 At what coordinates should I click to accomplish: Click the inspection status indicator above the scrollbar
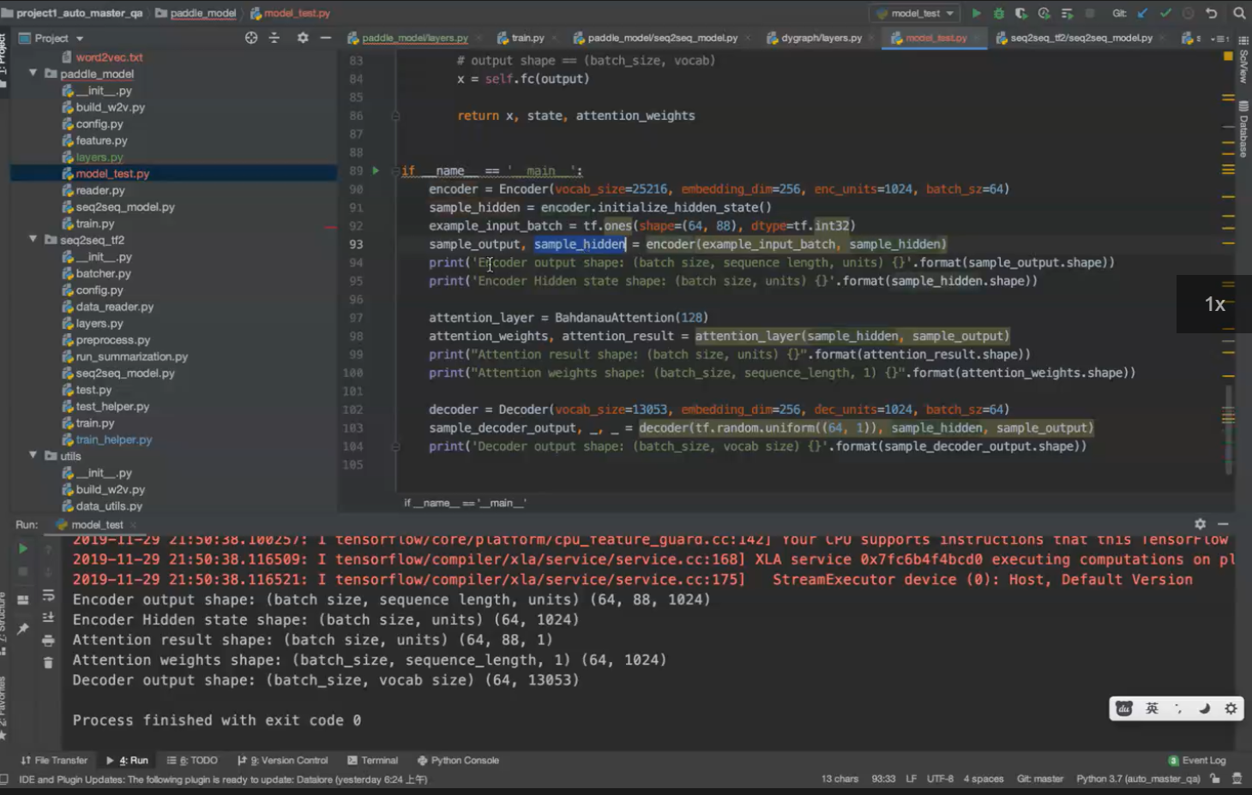[x=1228, y=57]
